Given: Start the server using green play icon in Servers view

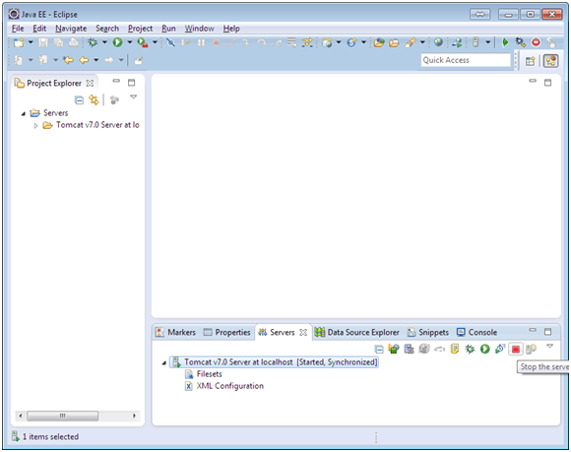Looking at the screenshot, I should (484, 350).
